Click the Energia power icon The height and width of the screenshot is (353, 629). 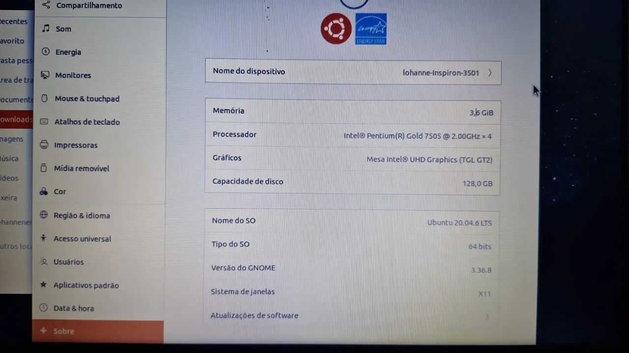pyautogui.click(x=46, y=51)
